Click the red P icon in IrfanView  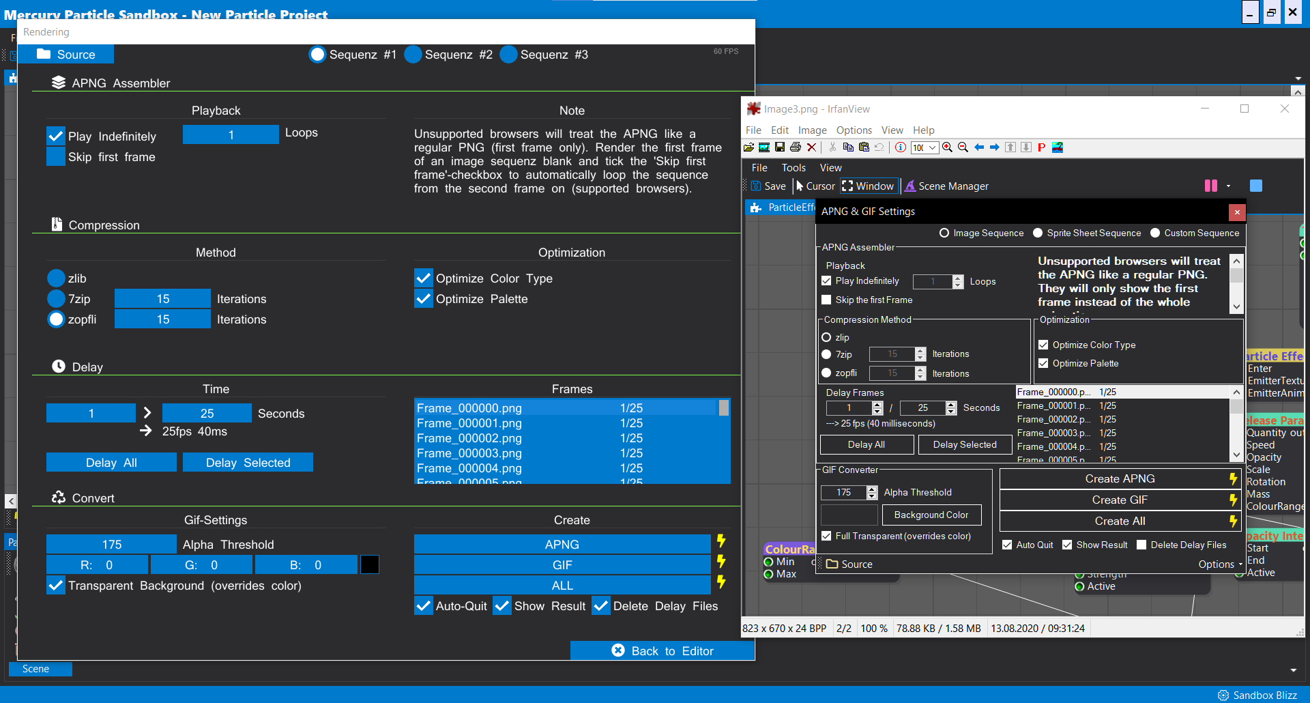tap(1042, 147)
